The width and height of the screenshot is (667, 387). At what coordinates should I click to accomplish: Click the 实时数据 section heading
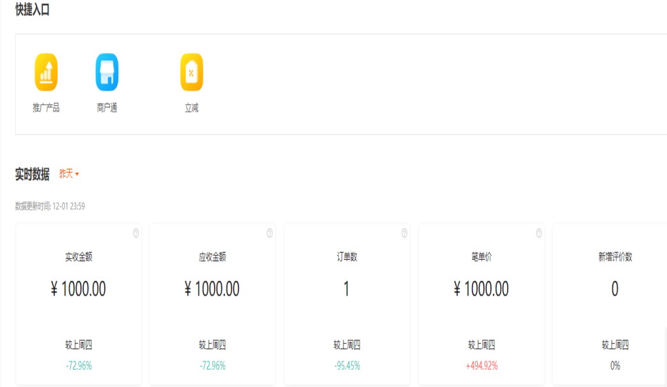32,174
